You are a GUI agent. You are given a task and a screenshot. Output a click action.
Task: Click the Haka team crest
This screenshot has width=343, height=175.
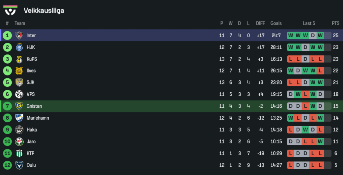(19, 130)
